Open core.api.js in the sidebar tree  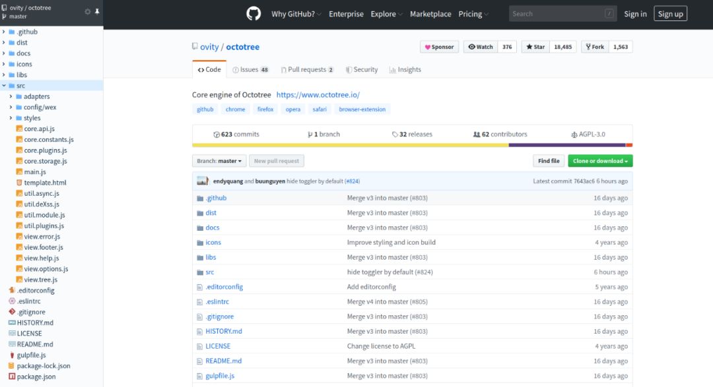point(39,129)
